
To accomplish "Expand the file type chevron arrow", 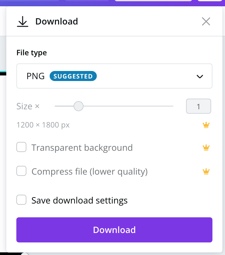I will 200,76.
